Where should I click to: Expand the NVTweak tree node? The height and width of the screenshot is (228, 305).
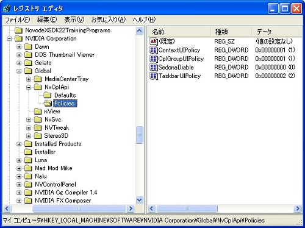pos(29,128)
